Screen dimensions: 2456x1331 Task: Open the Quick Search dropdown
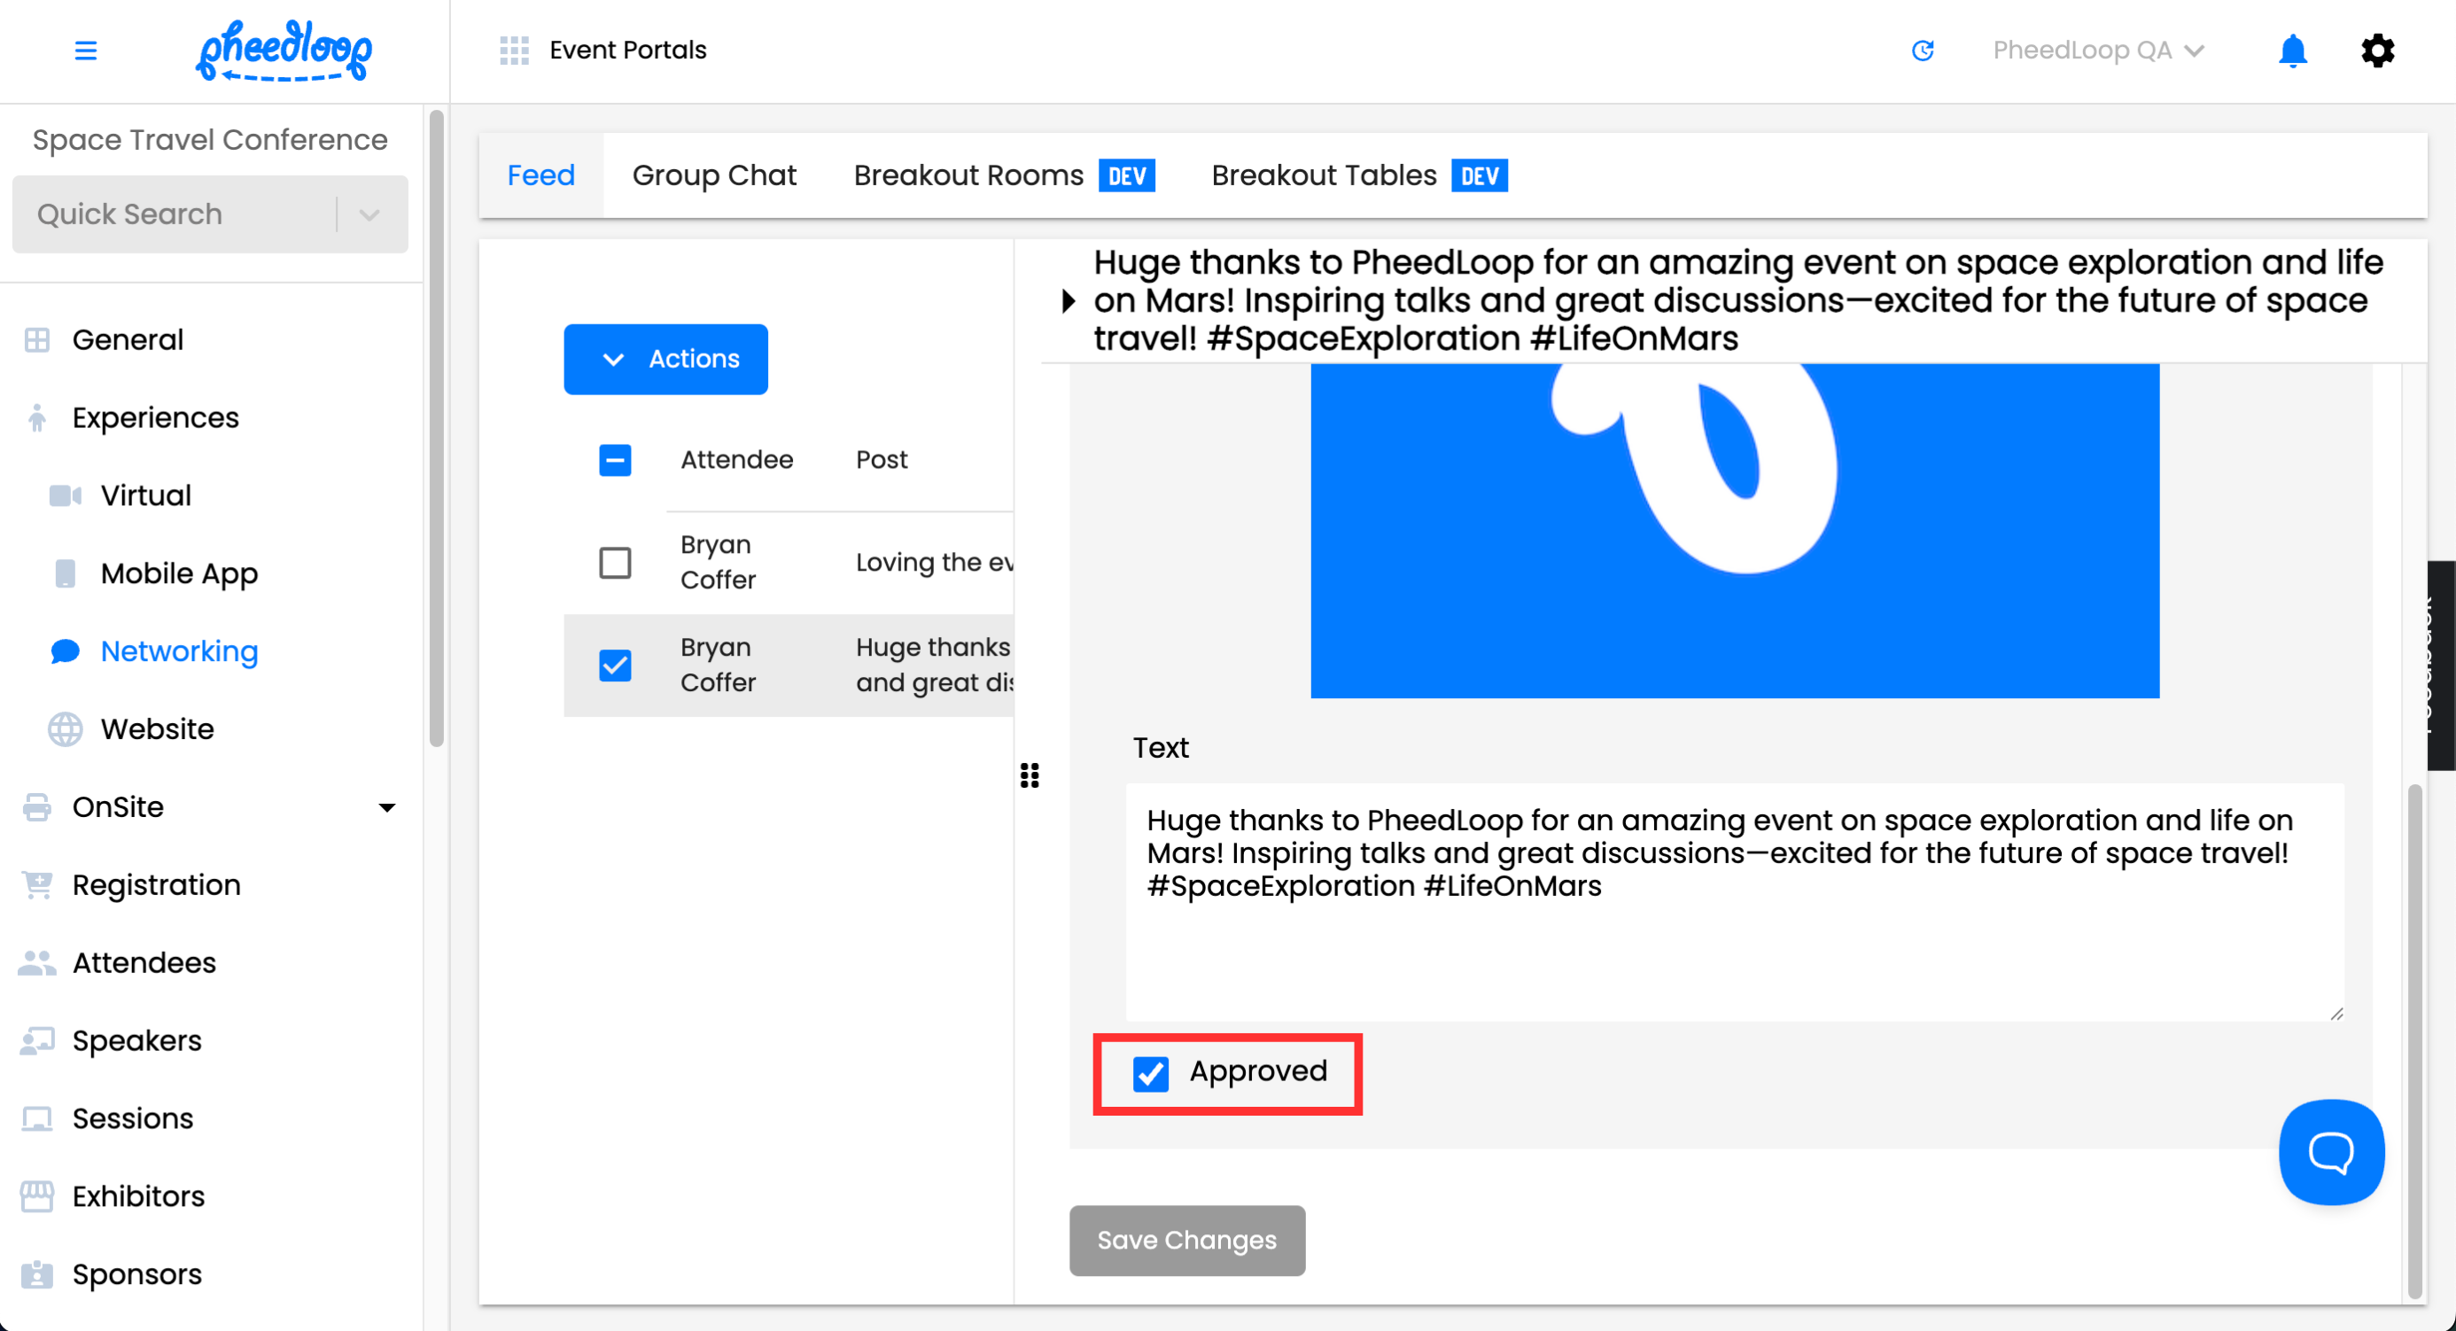pos(210,214)
